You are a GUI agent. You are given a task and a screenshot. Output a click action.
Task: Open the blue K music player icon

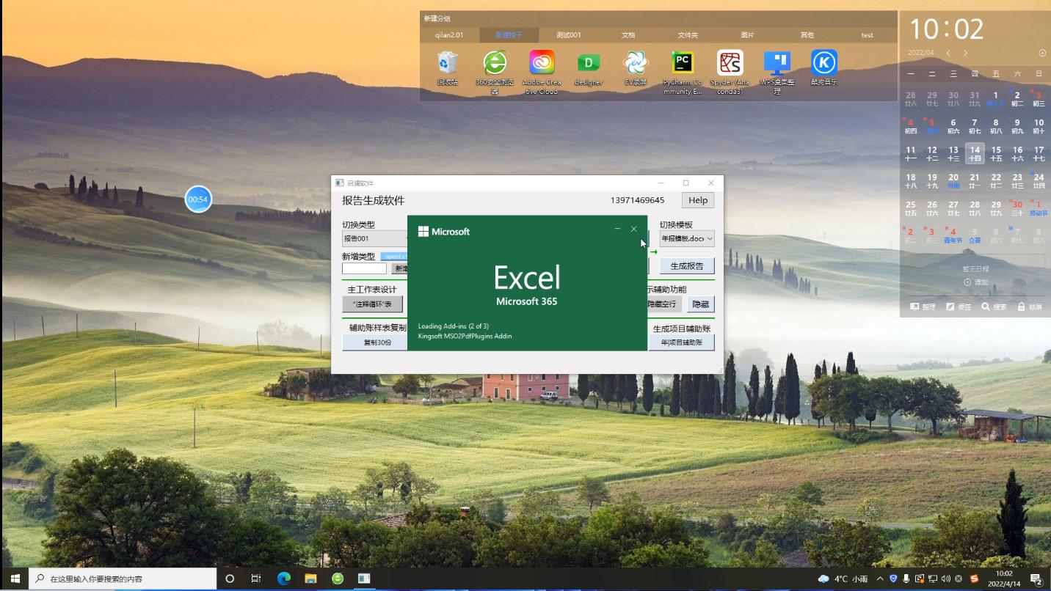pos(823,64)
